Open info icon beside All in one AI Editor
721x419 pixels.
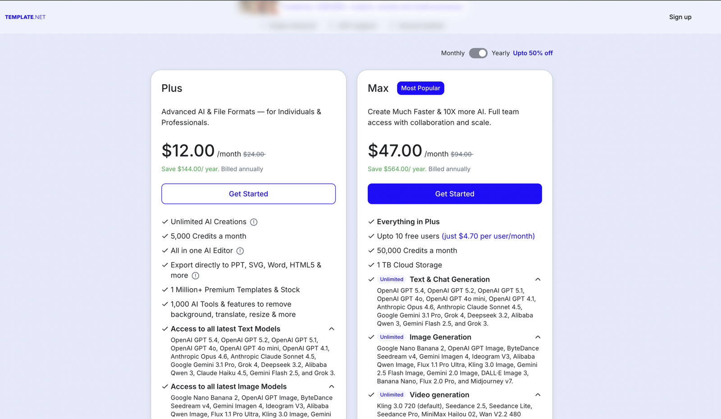tap(240, 251)
